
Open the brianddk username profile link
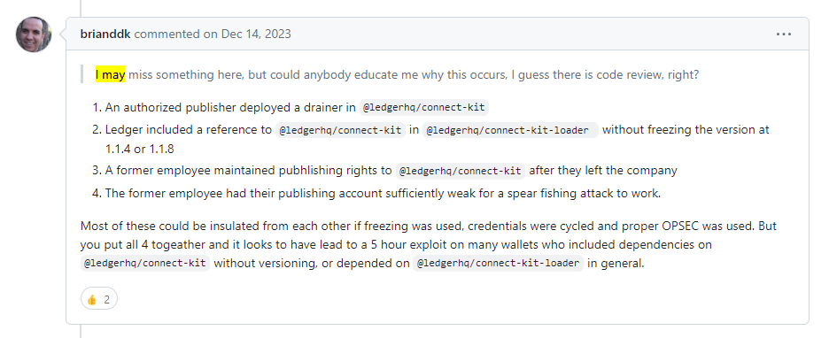click(x=105, y=34)
